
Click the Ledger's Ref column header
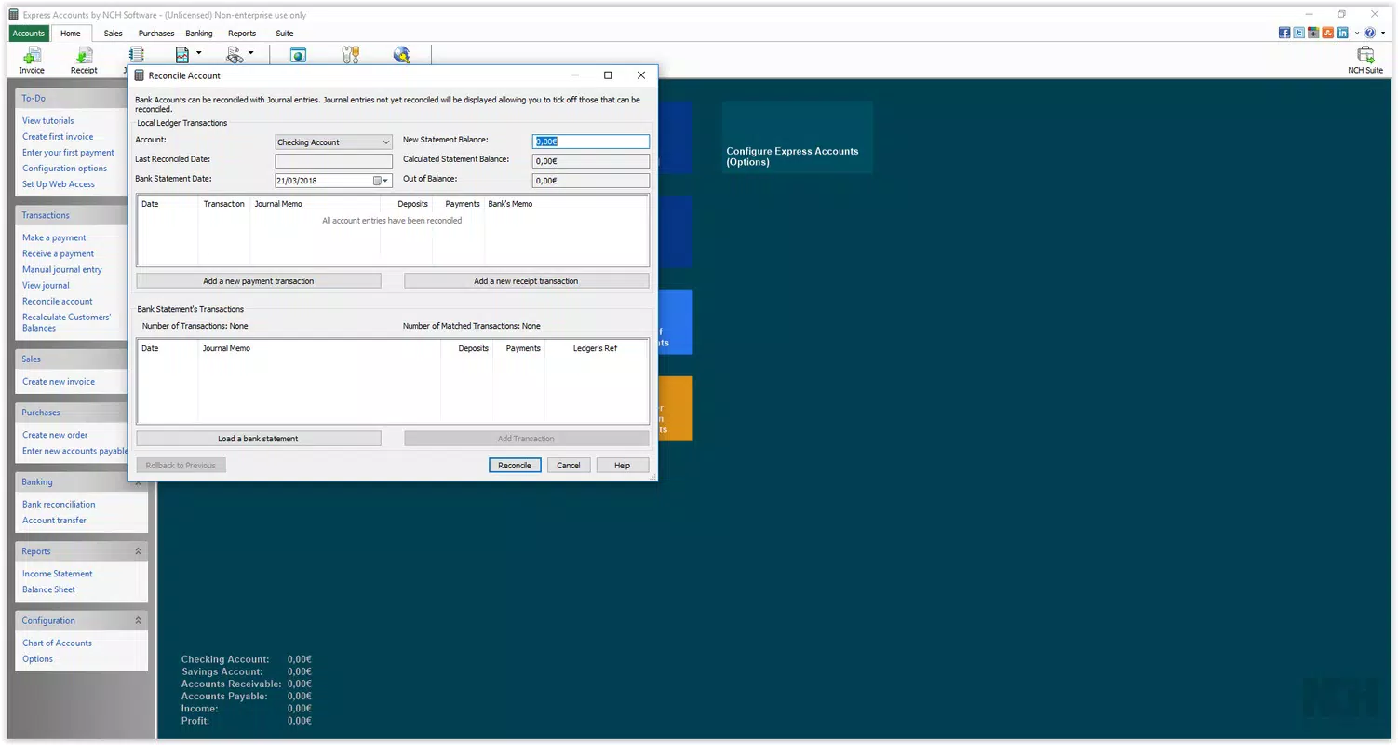(596, 347)
